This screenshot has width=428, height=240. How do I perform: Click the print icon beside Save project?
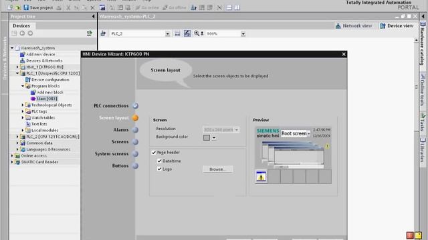59,7
